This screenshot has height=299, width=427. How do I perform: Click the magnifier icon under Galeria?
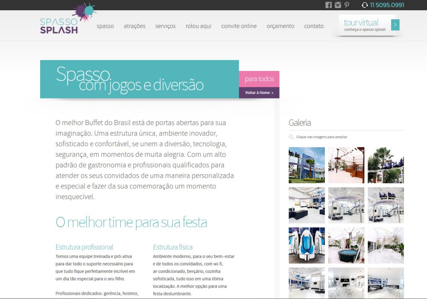[291, 137]
